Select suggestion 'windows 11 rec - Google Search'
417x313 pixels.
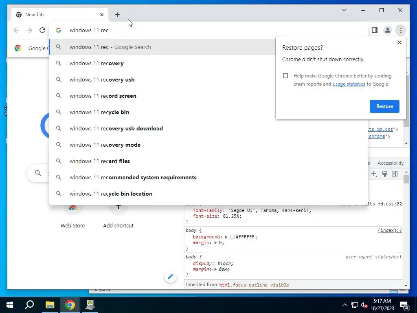pos(162,47)
